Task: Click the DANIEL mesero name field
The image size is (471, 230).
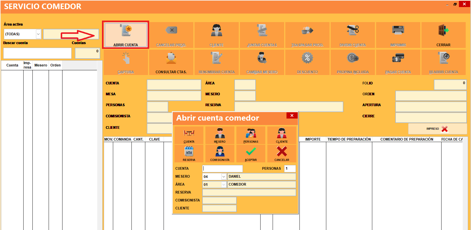Action: point(262,176)
